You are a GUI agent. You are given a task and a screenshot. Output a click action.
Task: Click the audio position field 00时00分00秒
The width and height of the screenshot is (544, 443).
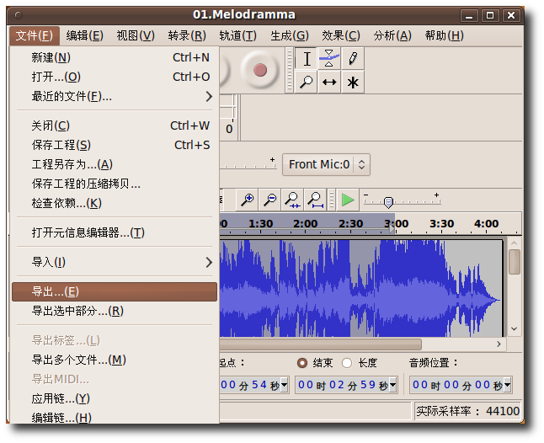(x=461, y=385)
